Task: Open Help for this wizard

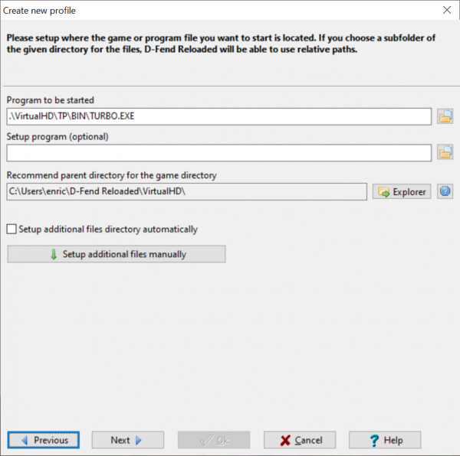Action: tap(385, 440)
